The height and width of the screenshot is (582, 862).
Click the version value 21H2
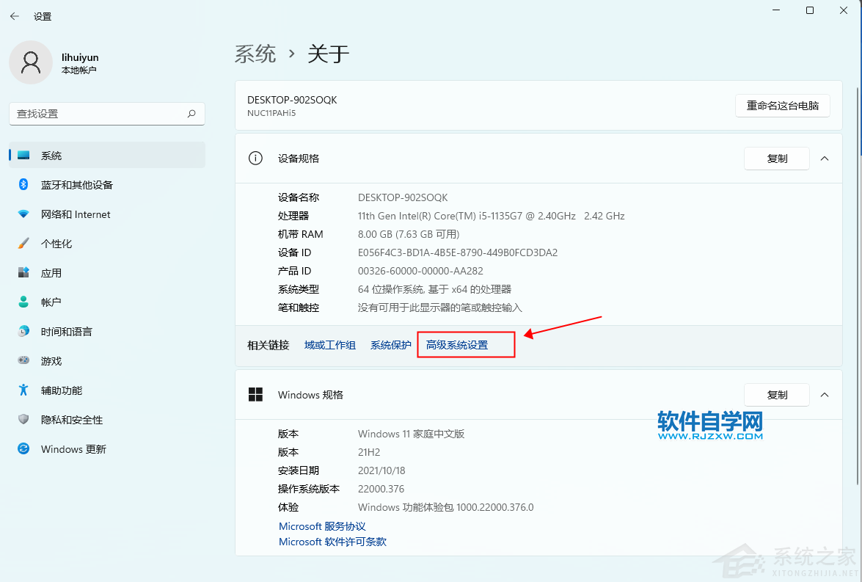[369, 452]
